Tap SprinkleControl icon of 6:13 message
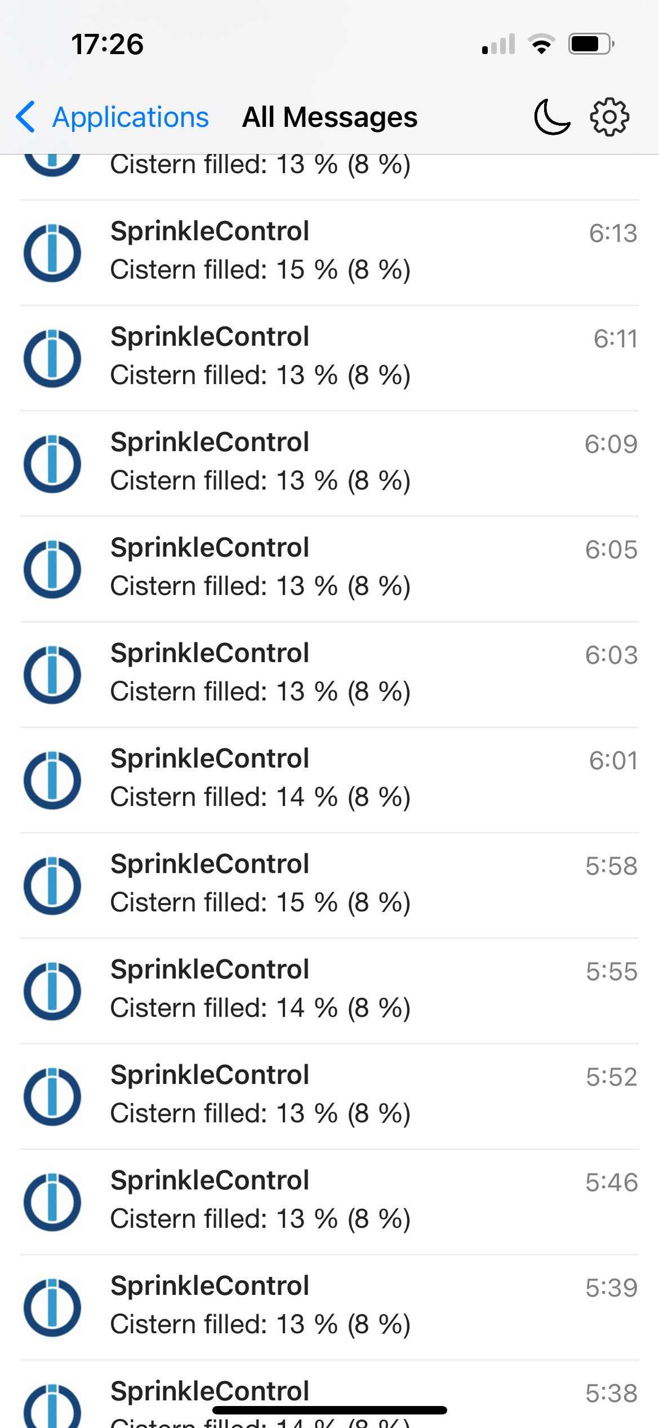659x1428 pixels. (x=52, y=253)
